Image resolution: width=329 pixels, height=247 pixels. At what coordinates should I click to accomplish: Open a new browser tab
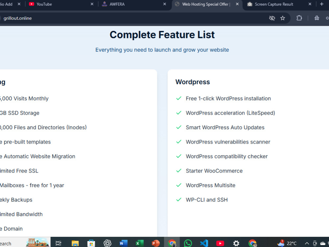coord(322,4)
